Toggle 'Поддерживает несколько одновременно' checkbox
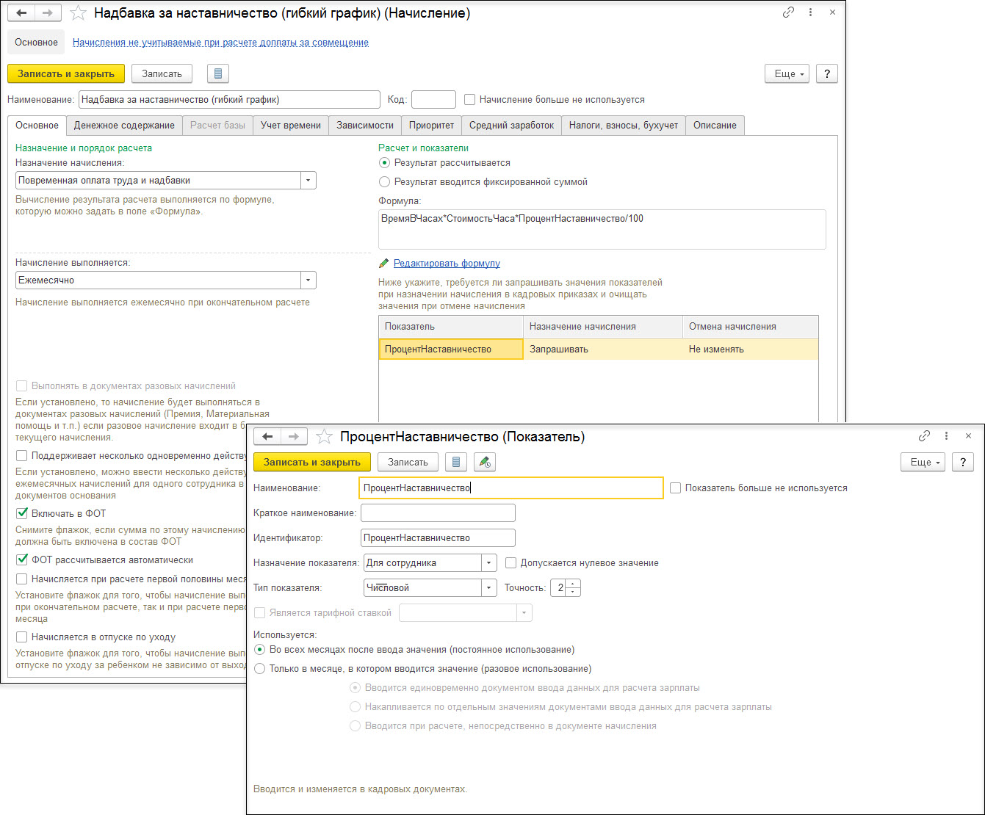This screenshot has width=985, height=815. point(22,455)
